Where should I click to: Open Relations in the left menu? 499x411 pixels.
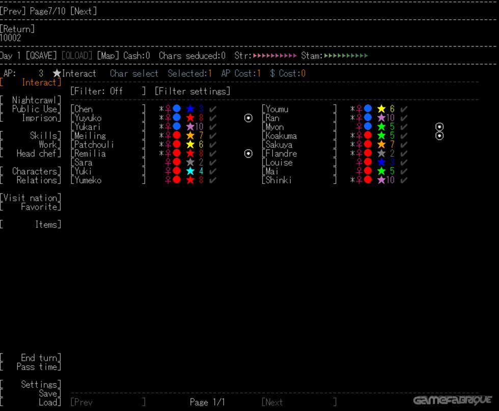click(31, 180)
